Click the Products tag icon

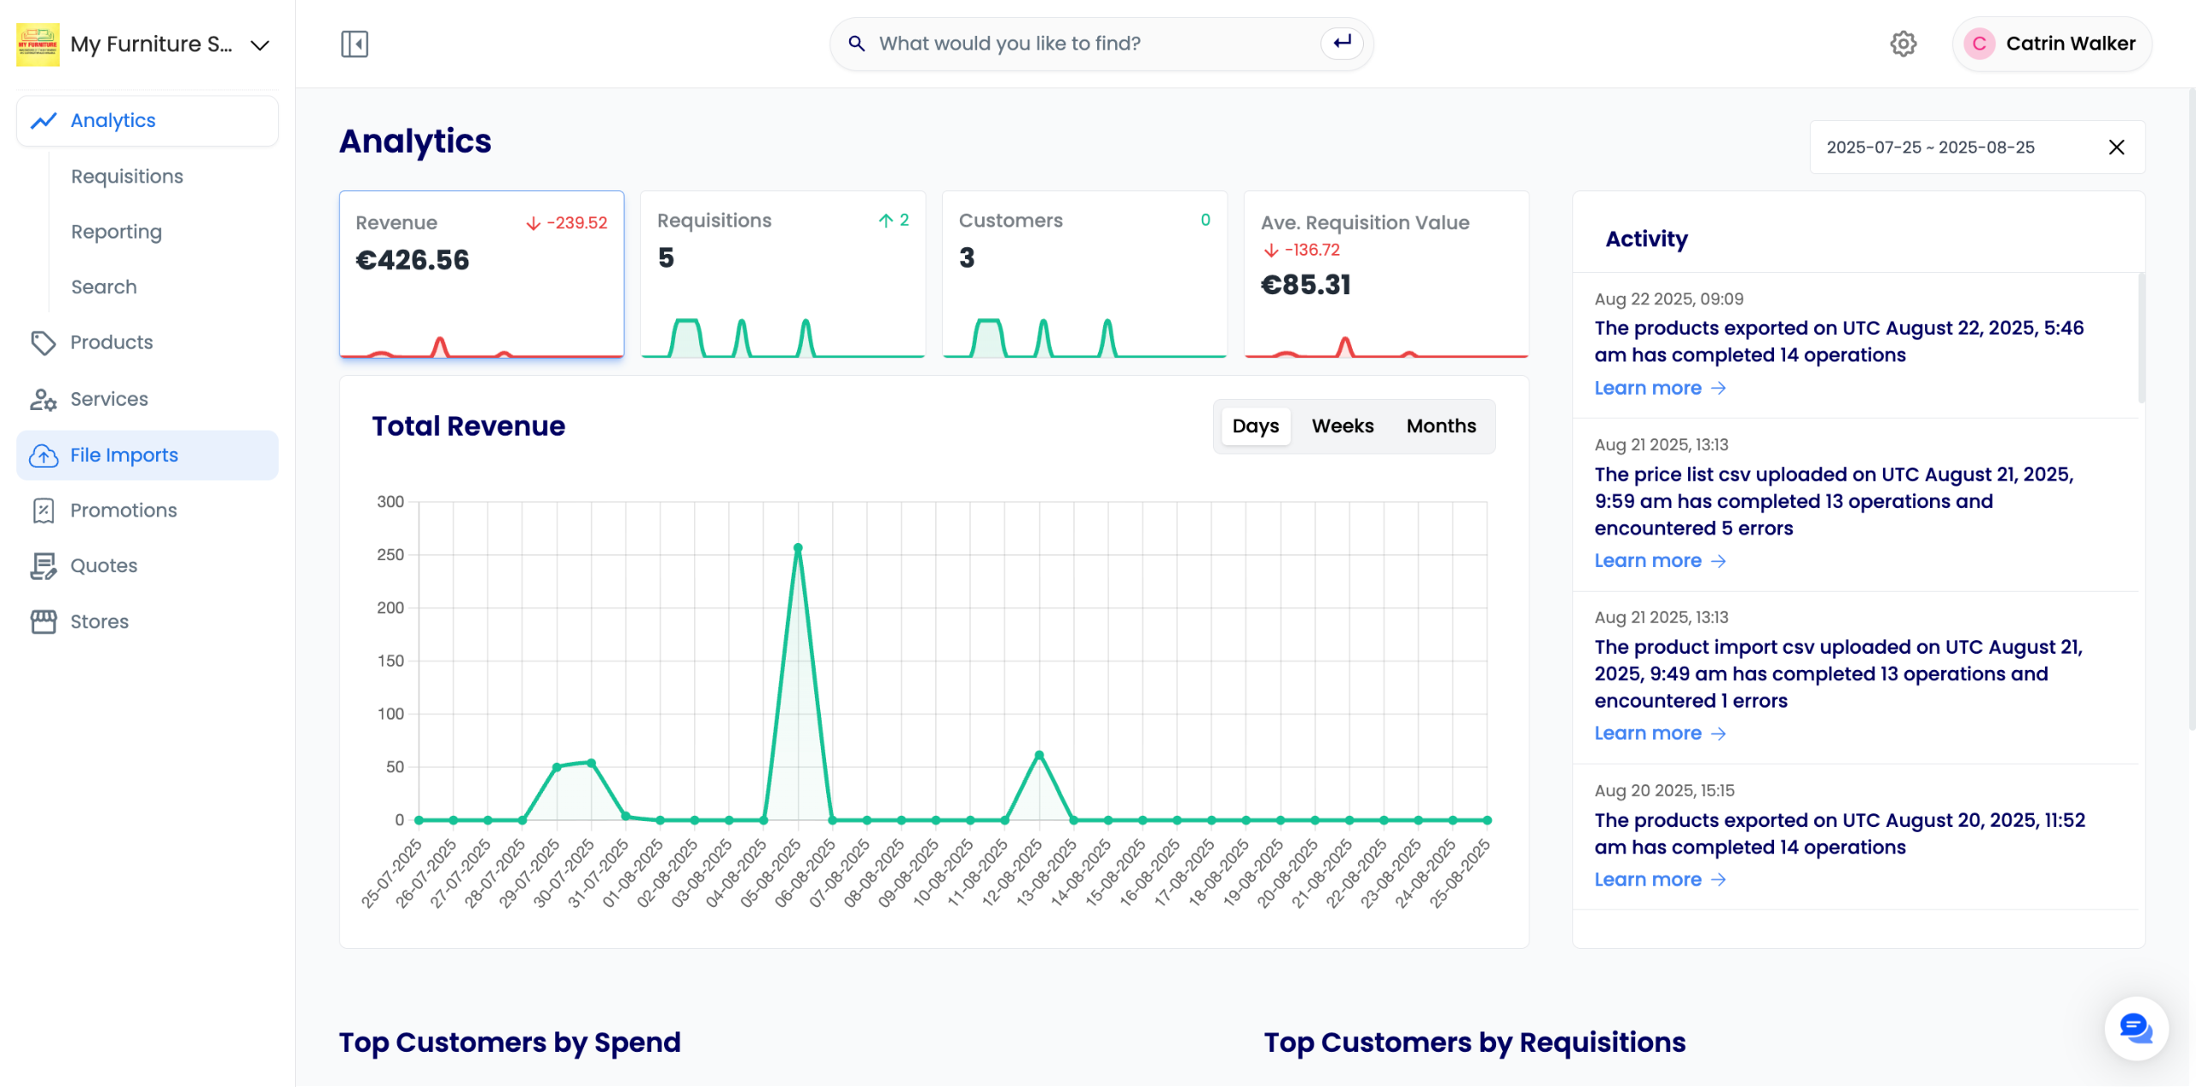(x=43, y=342)
